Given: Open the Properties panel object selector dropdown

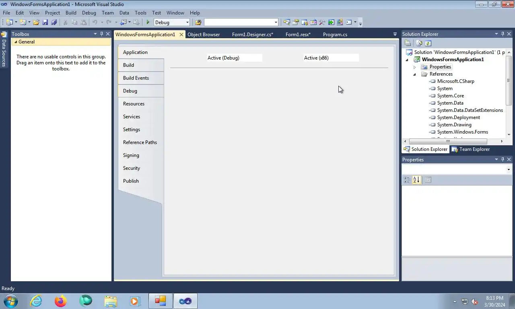Looking at the screenshot, I should tap(509, 169).
